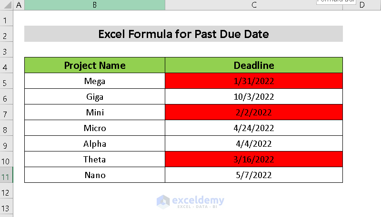
Task: Click the 'Mega' project cell
Action: (95, 81)
